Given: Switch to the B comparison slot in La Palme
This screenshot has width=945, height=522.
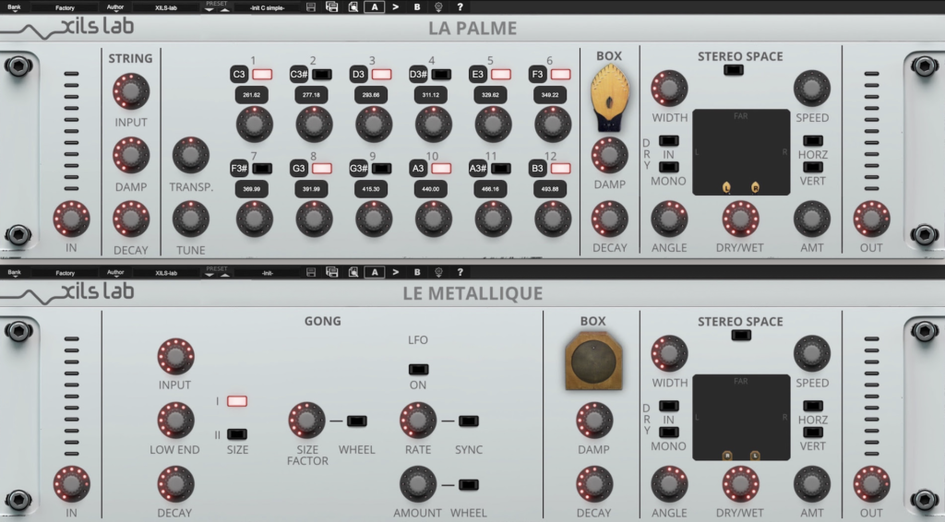Looking at the screenshot, I should (416, 7).
